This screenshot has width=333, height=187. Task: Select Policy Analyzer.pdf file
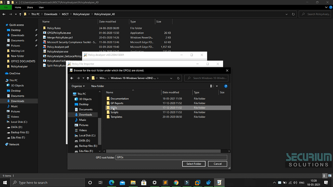[x=58, y=47]
